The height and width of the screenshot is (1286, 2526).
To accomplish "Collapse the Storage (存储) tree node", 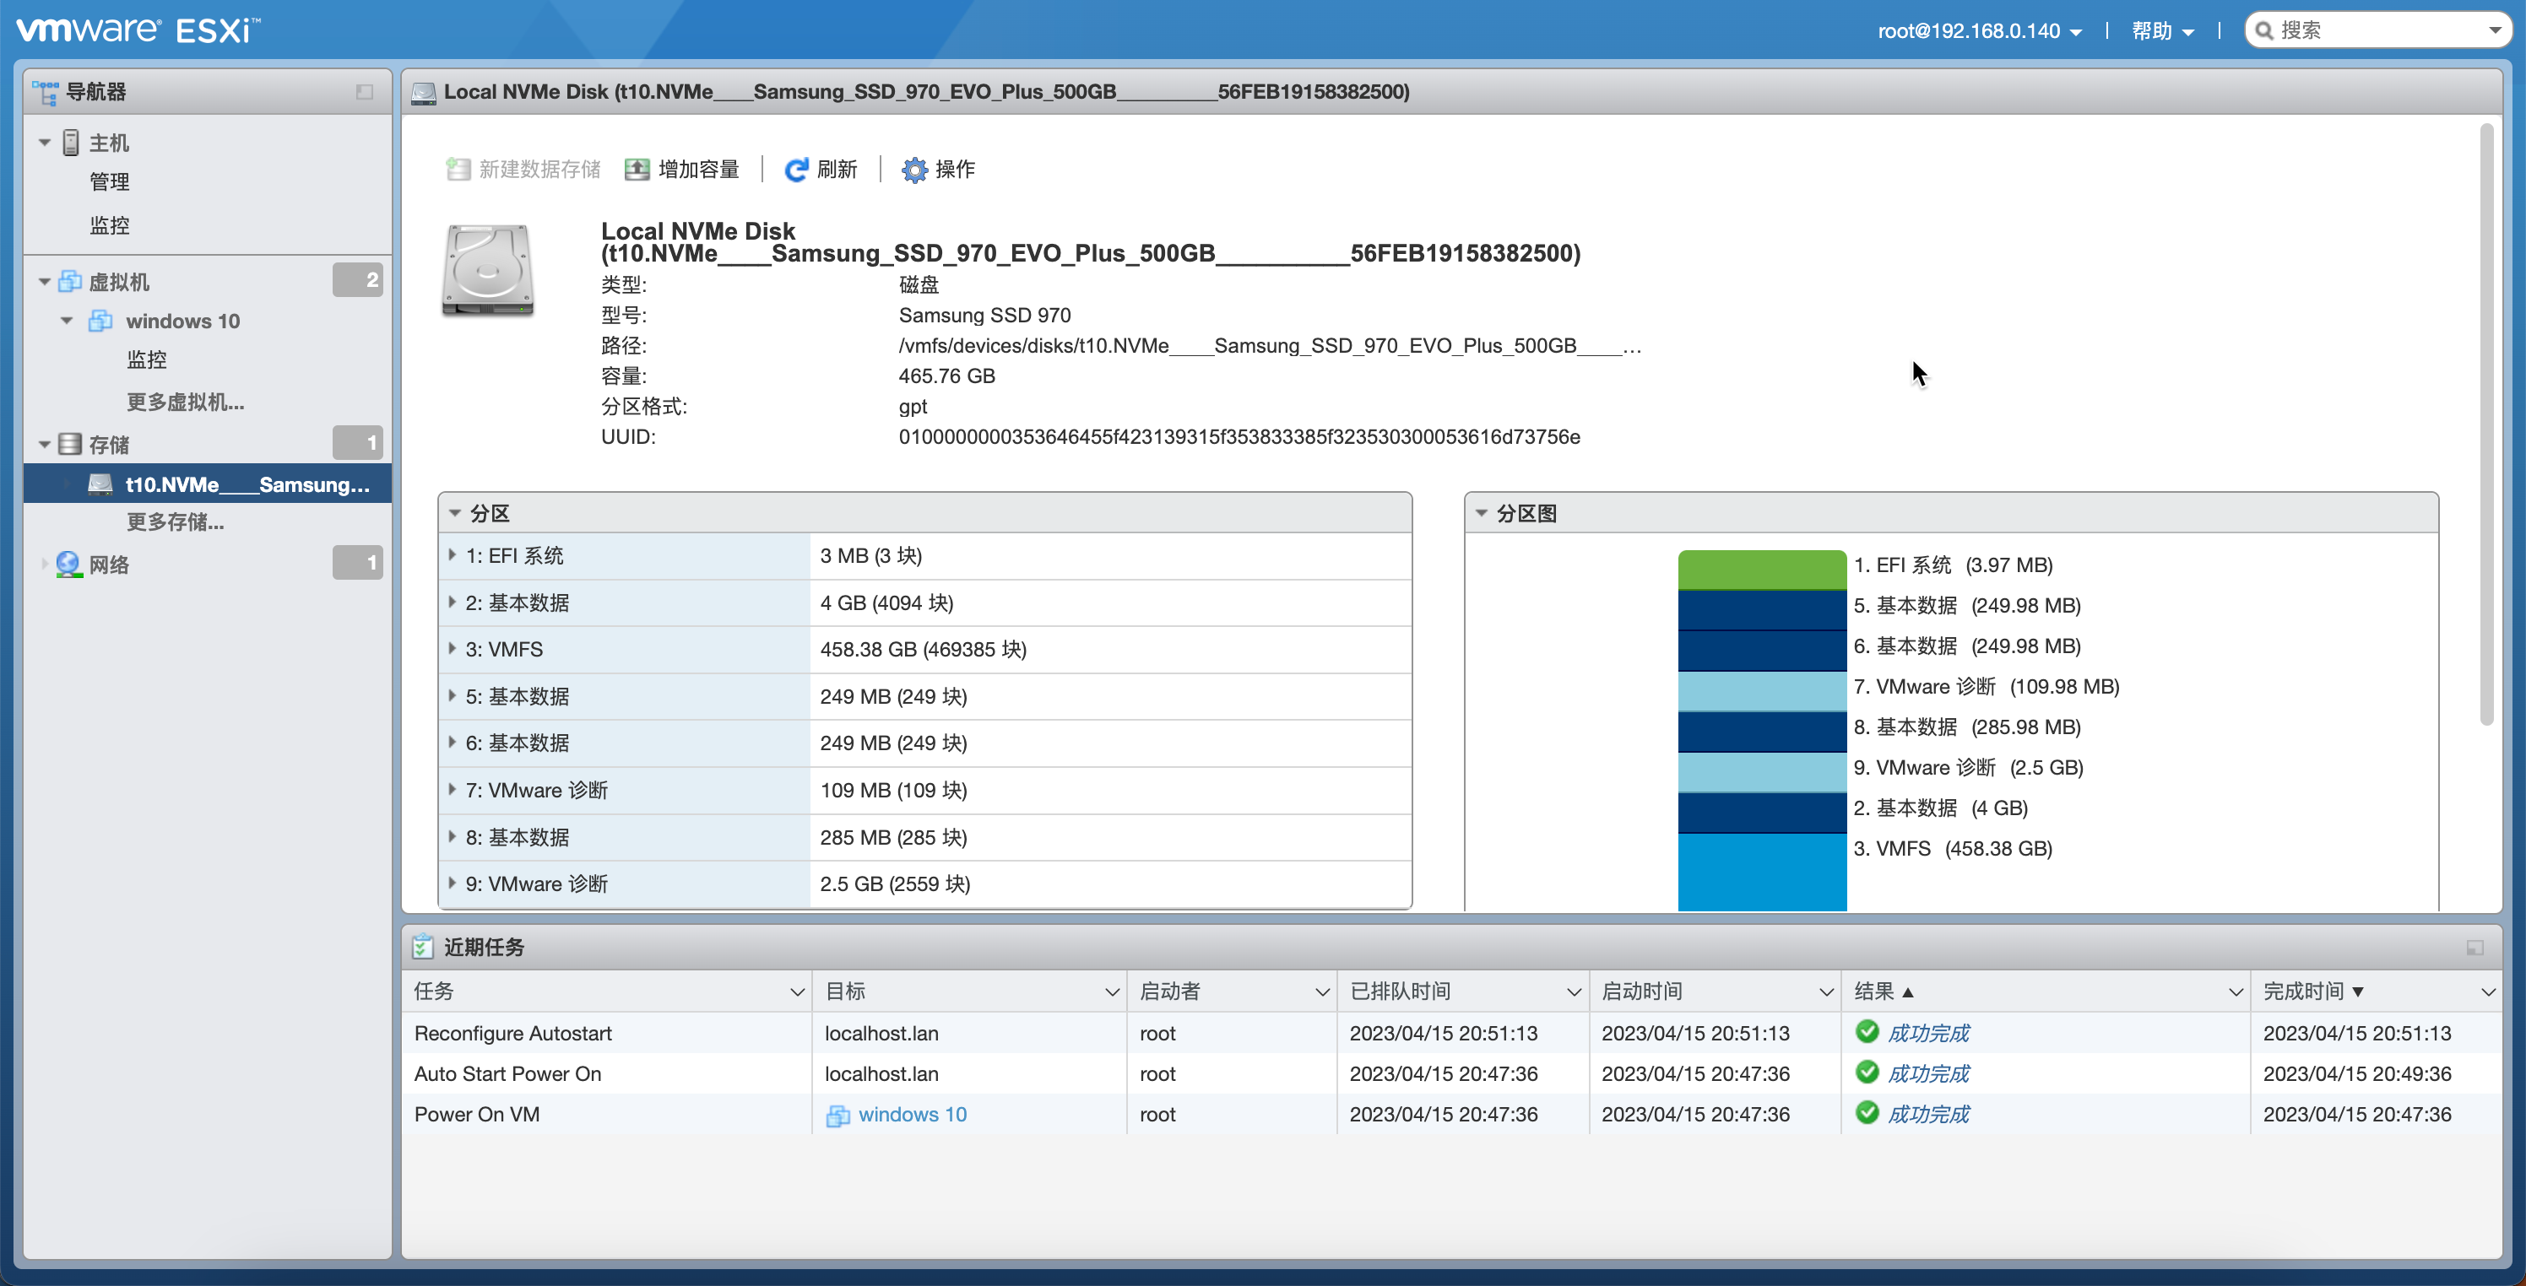I will coord(45,444).
